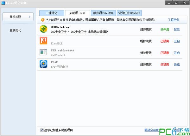This screenshot has height=136, width=190.
Task: Expand the 开机加速 sidebar arrow
Action: [30, 17]
